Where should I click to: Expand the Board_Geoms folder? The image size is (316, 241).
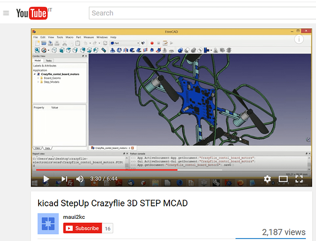tap(38, 78)
